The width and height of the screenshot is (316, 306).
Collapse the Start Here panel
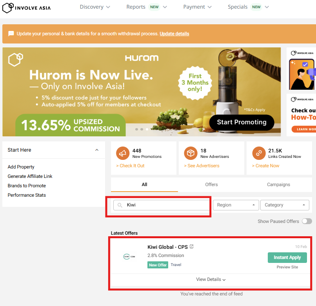point(97,150)
